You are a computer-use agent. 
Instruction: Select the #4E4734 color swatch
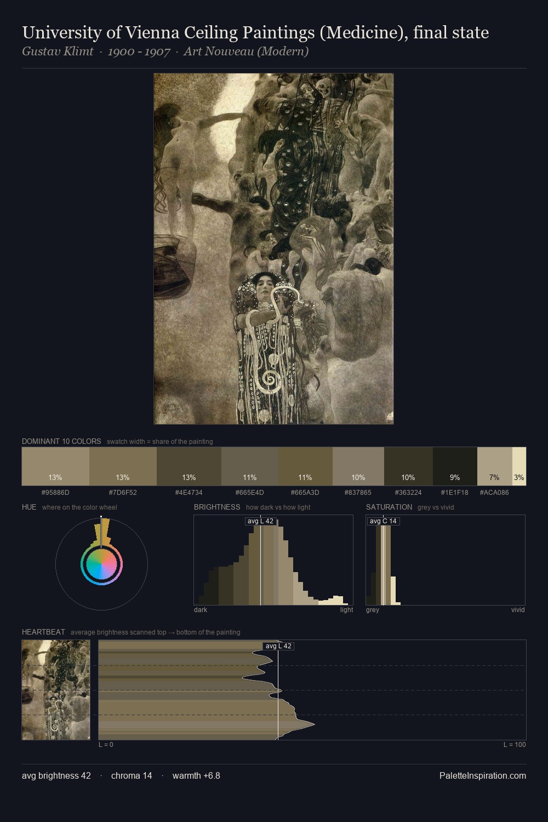click(189, 466)
